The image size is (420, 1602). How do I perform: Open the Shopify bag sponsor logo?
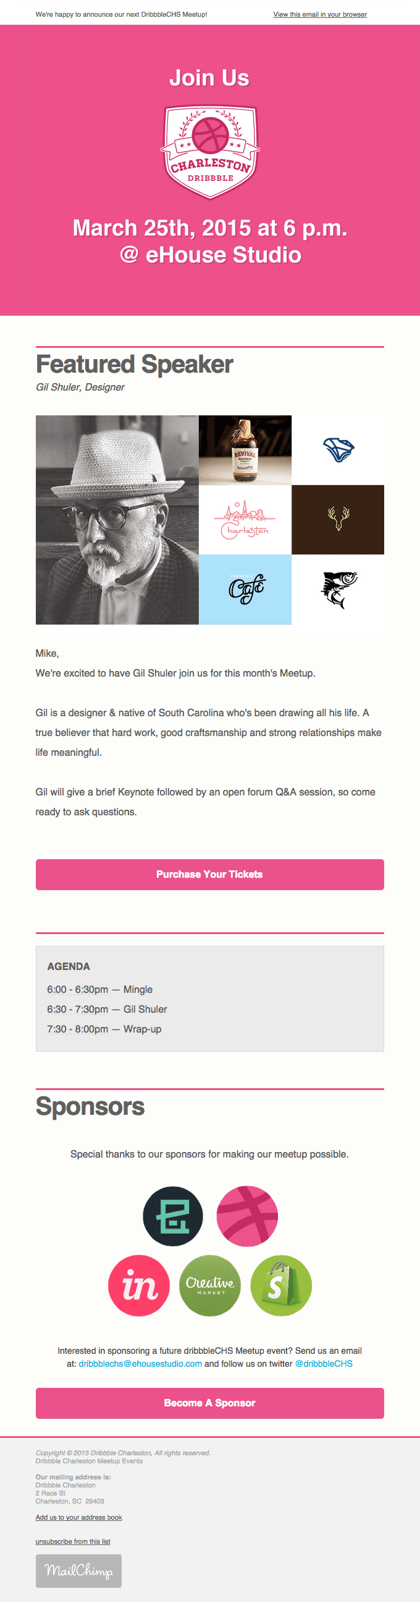(281, 1285)
